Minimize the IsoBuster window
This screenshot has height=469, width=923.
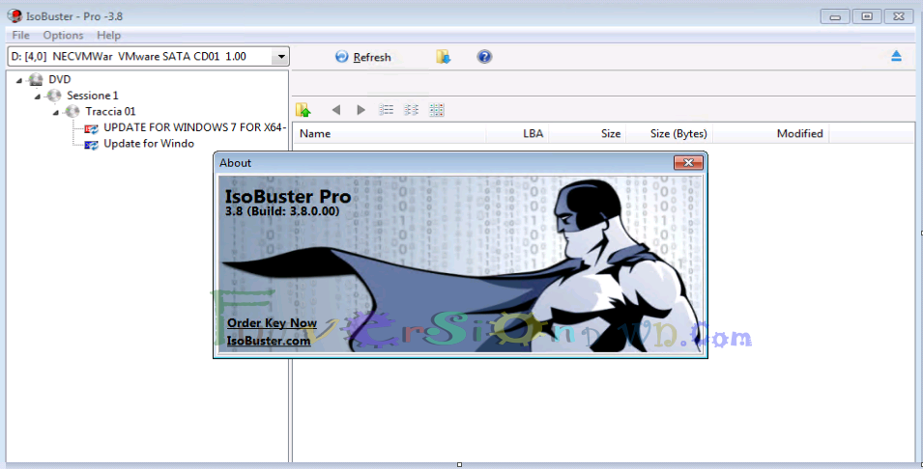[835, 16]
